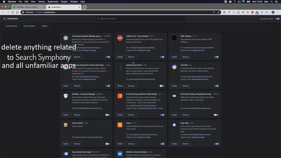
Task: Open the Extensions hamburger menu
Action: coord(4,18)
